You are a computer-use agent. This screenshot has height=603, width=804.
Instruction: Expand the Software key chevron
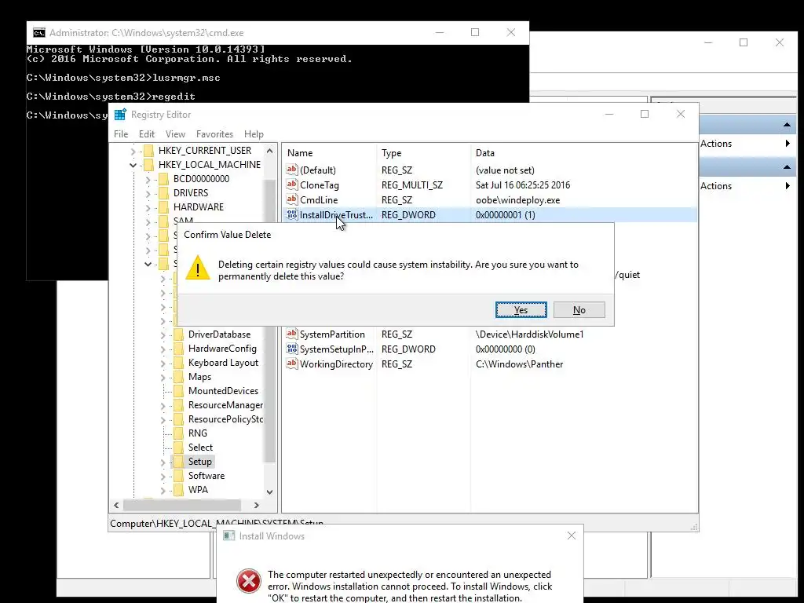coord(163,477)
